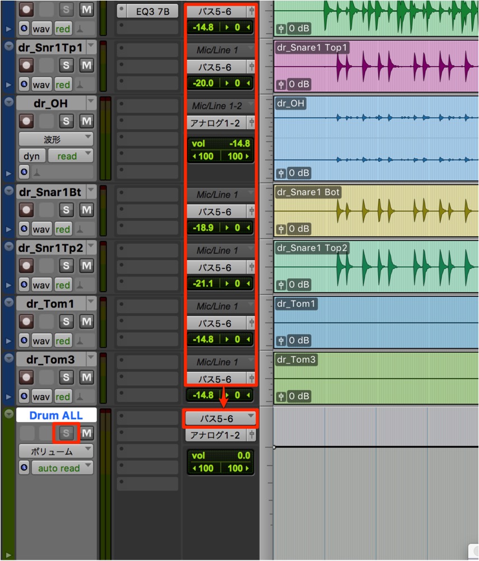Click the elastic audio clock icon on Drum ALL

coord(24,467)
